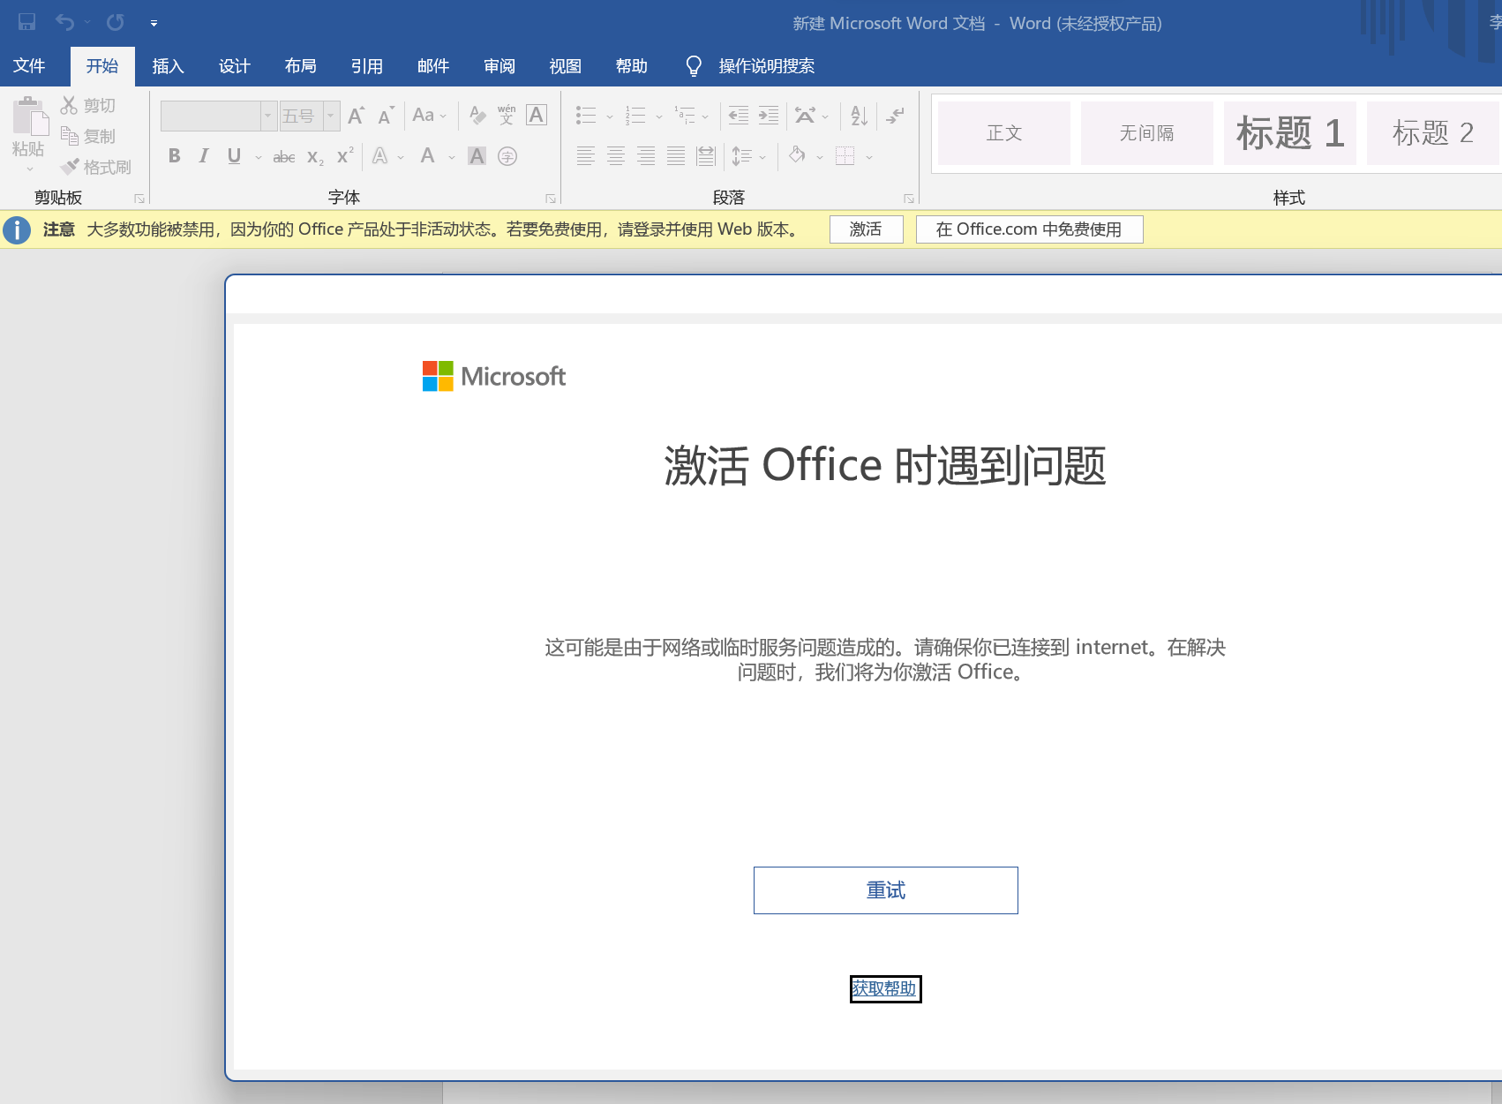The height and width of the screenshot is (1104, 1502).
Task: Click the decrease indent icon
Action: [x=739, y=115]
